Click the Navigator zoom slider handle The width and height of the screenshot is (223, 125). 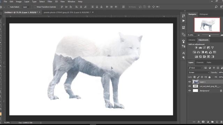(x=210, y=35)
